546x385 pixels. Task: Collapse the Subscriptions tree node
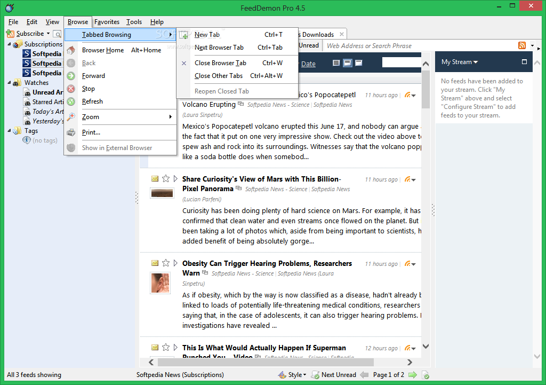(10, 44)
